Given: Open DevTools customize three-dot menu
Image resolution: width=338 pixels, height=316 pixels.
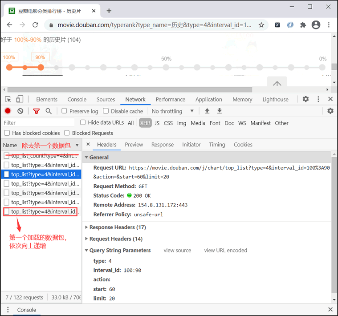Looking at the screenshot, I should click(x=318, y=99).
